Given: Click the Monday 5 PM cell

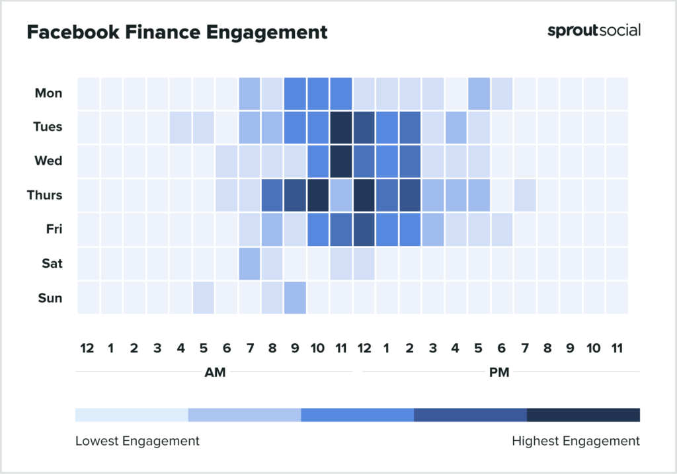Looking at the screenshot, I should tap(479, 93).
